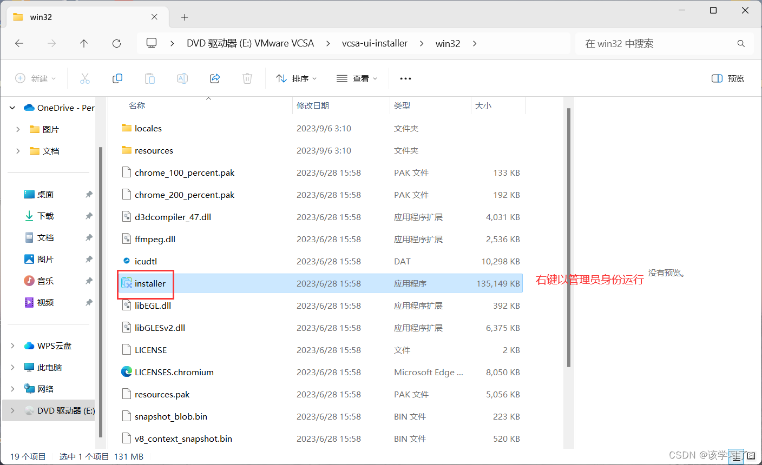Select the installer application icon
Screen dimensions: 762x465
127,283
